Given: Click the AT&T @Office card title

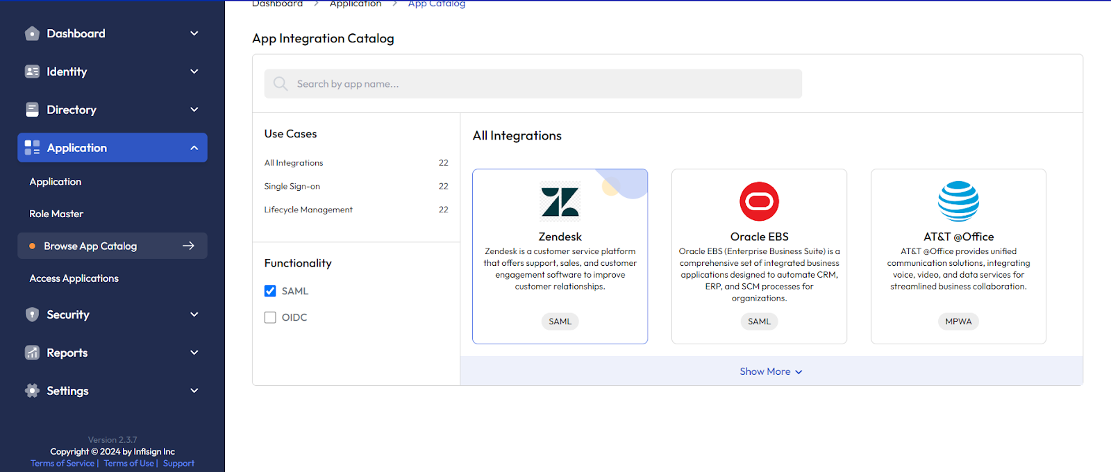Looking at the screenshot, I should pos(958,237).
